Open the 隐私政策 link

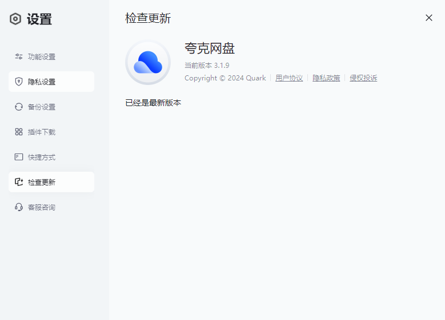point(326,78)
